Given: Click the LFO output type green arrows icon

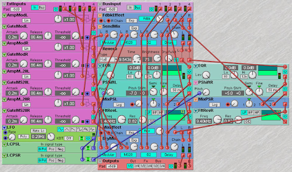Looking at the screenshot, I should pyautogui.click(x=82, y=138).
